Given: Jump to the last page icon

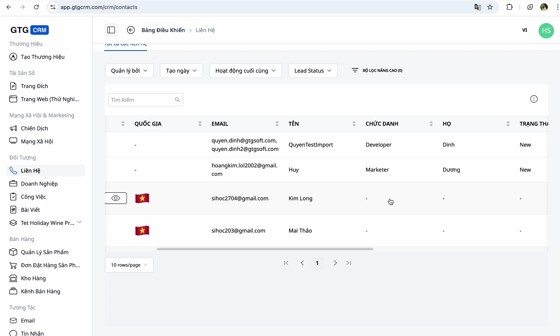Looking at the screenshot, I should coord(349,263).
